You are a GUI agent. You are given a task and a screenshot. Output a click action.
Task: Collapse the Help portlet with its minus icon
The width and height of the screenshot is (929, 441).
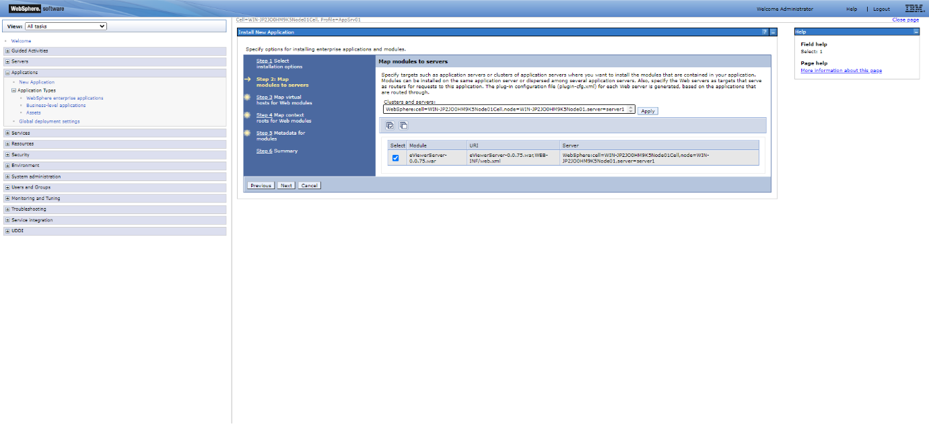(916, 32)
